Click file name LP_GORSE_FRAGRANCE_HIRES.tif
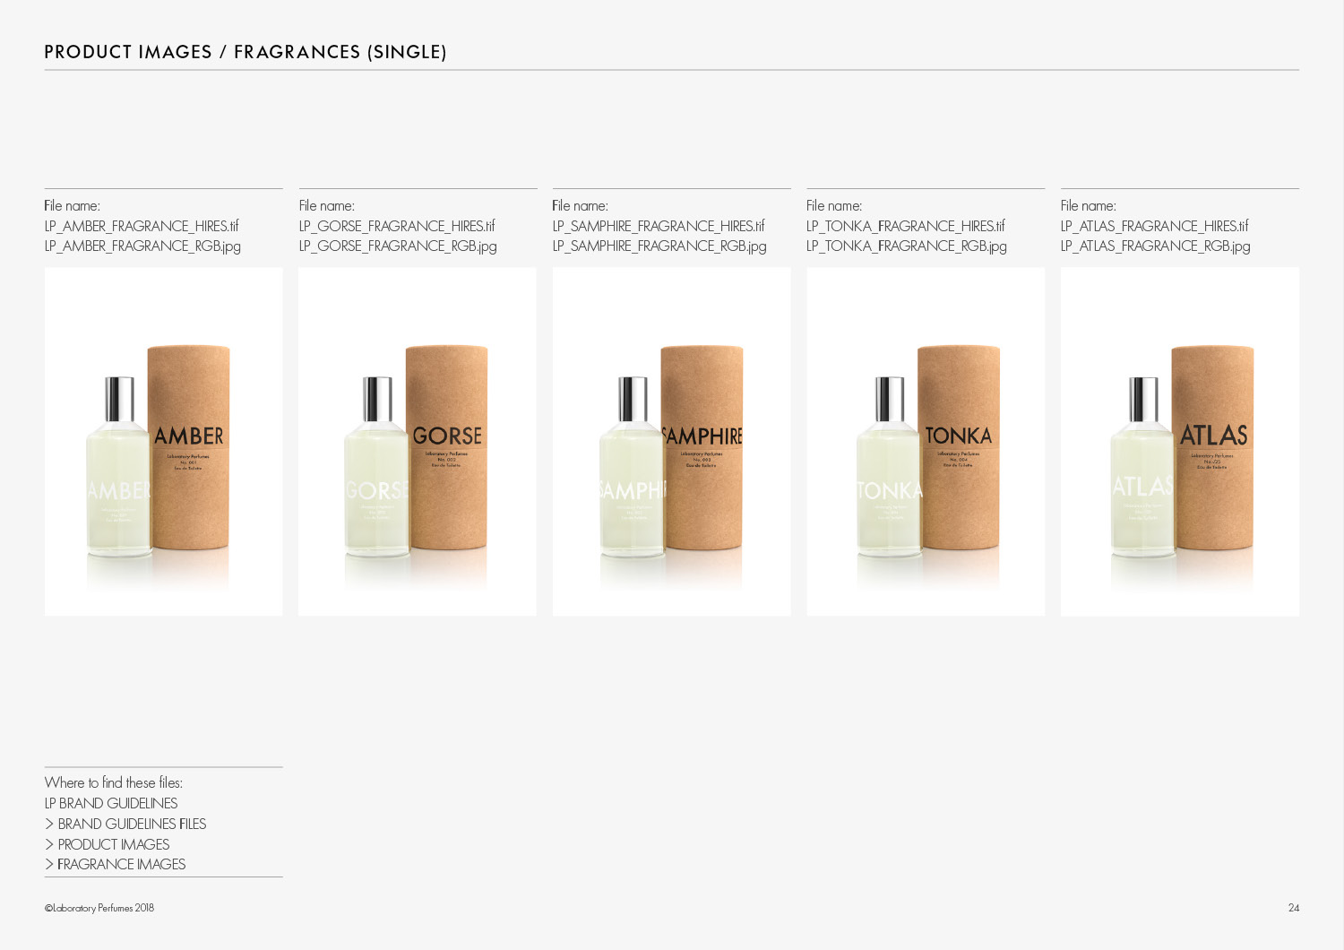This screenshot has width=1344, height=950. coord(397,226)
